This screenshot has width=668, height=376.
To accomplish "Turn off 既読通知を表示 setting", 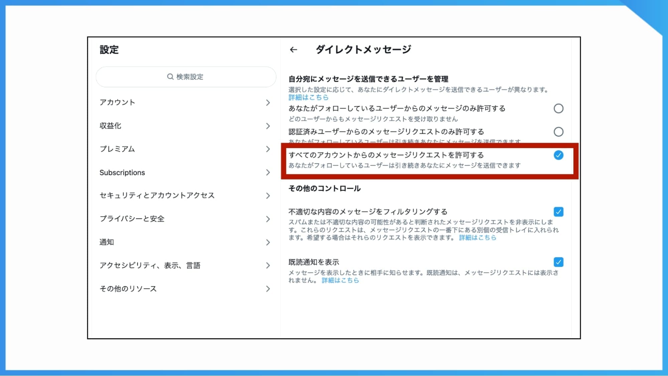I will click(x=558, y=262).
